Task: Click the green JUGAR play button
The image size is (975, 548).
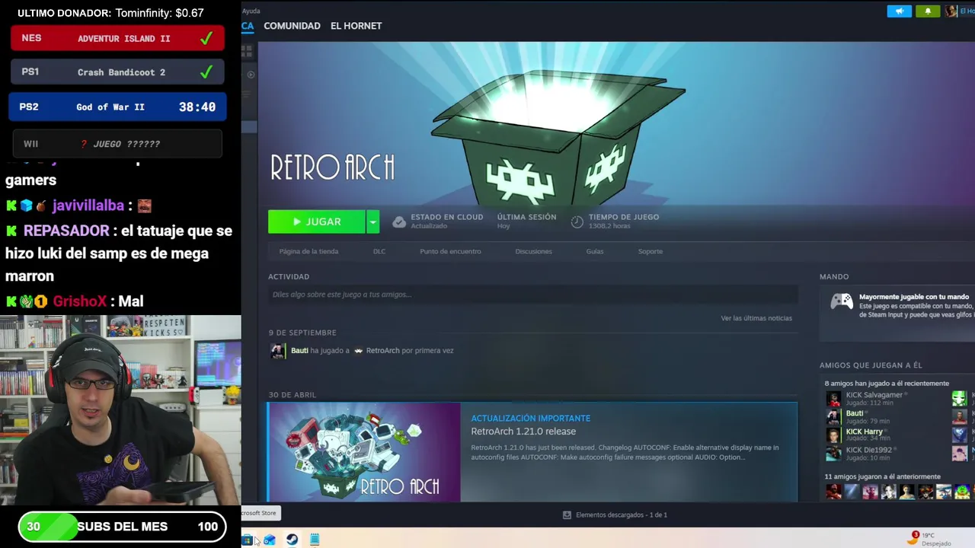Action: [317, 221]
